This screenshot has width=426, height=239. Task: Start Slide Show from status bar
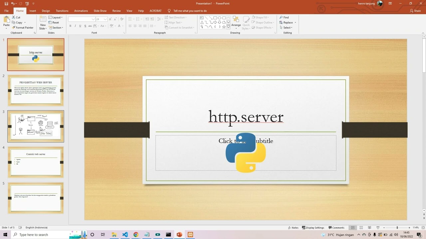pos(378,228)
